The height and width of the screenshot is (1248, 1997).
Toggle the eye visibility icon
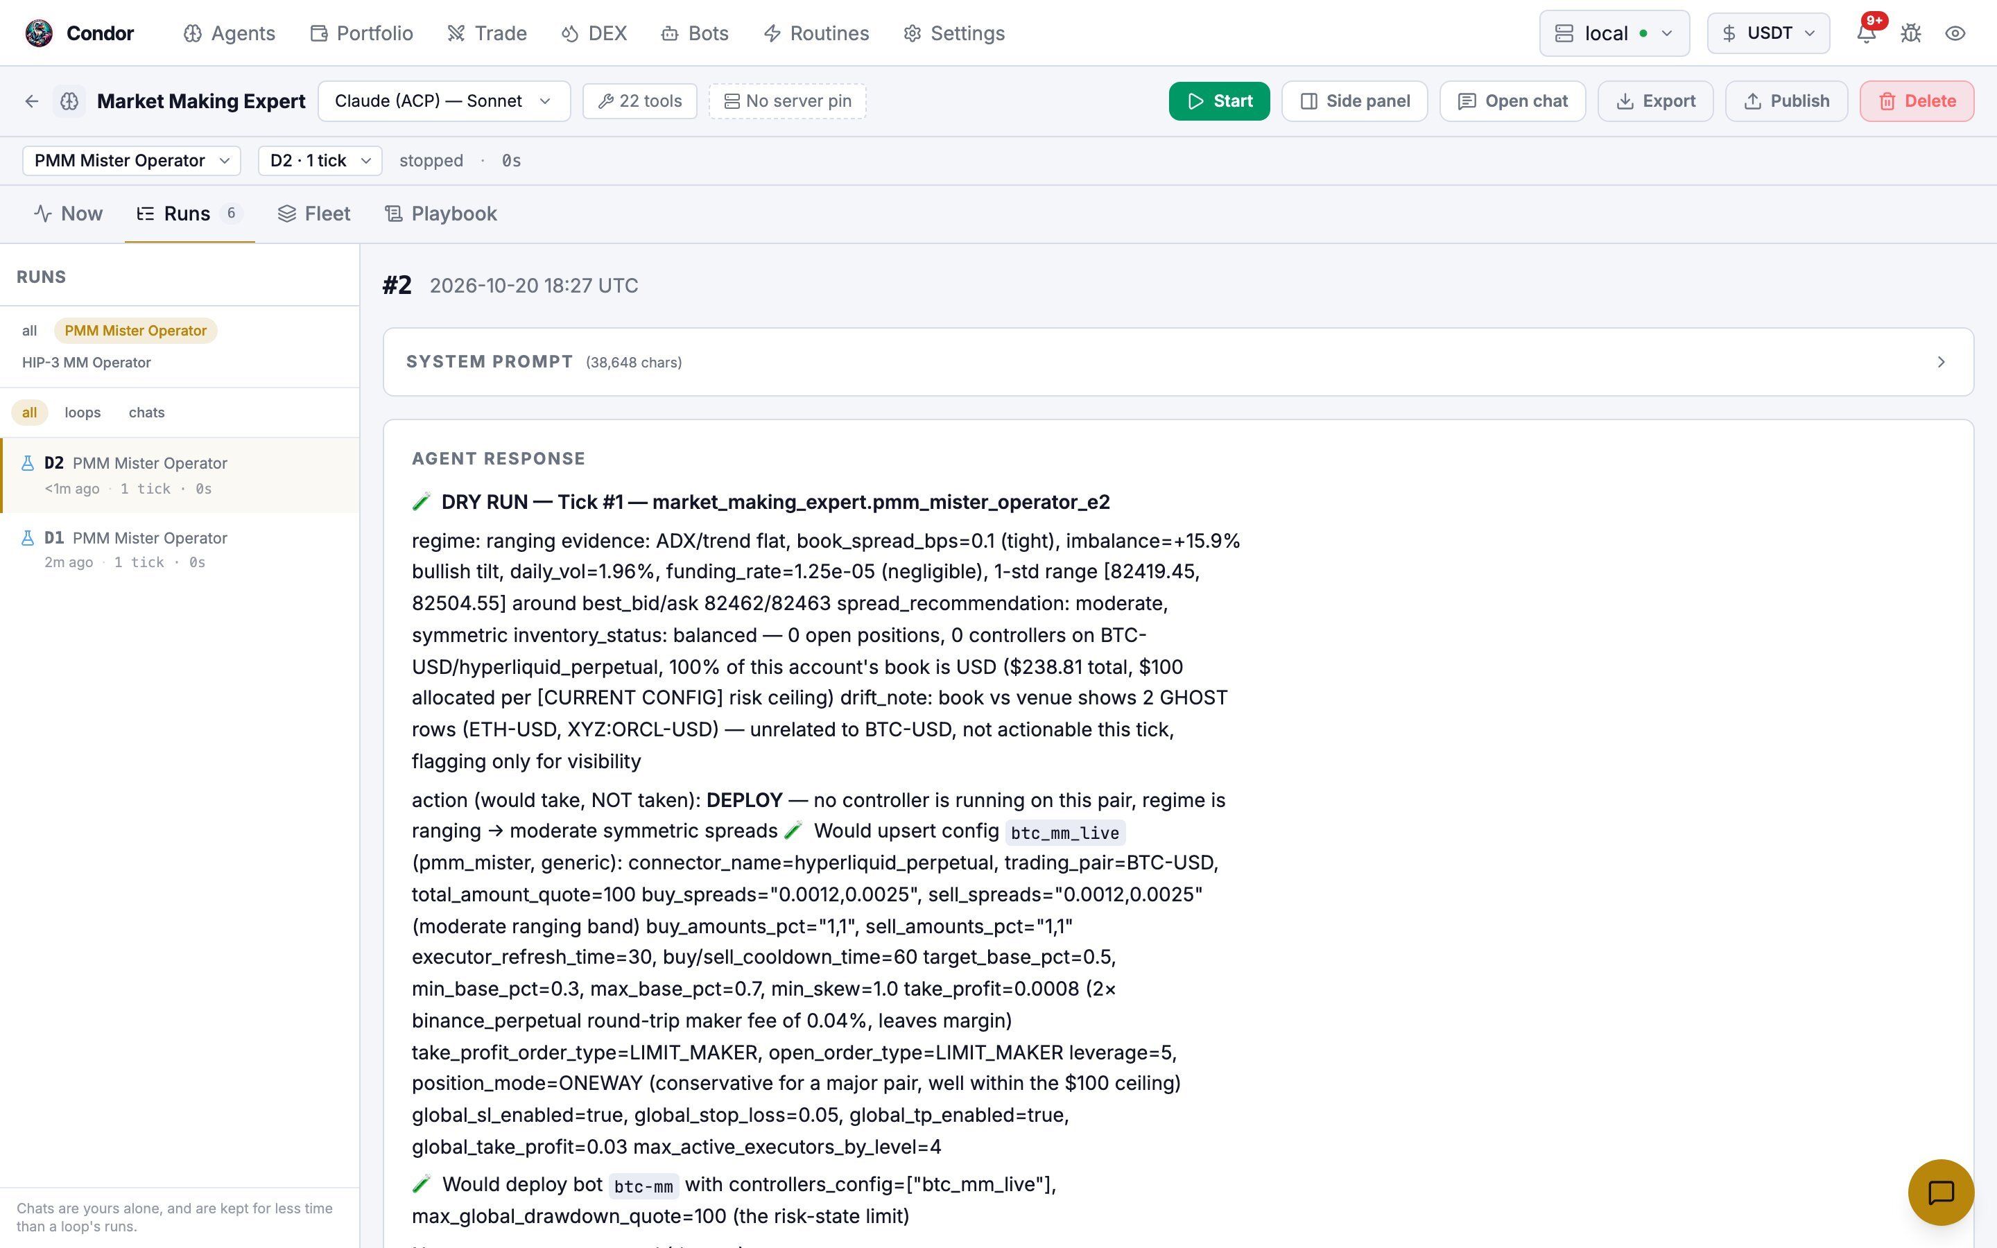[1955, 33]
